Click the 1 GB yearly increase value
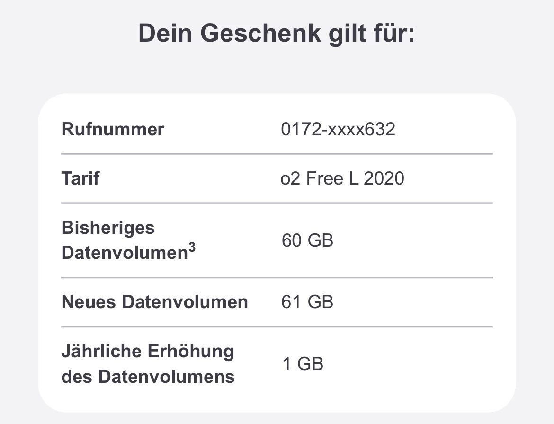This screenshot has width=554, height=424. [303, 364]
